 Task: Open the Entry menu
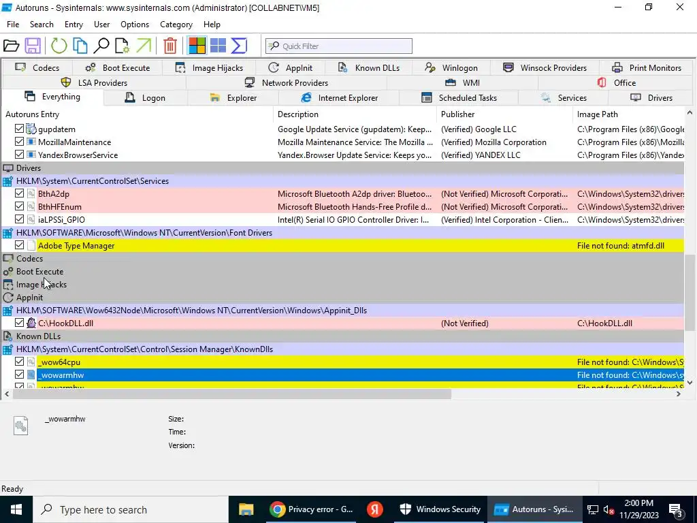74,25
